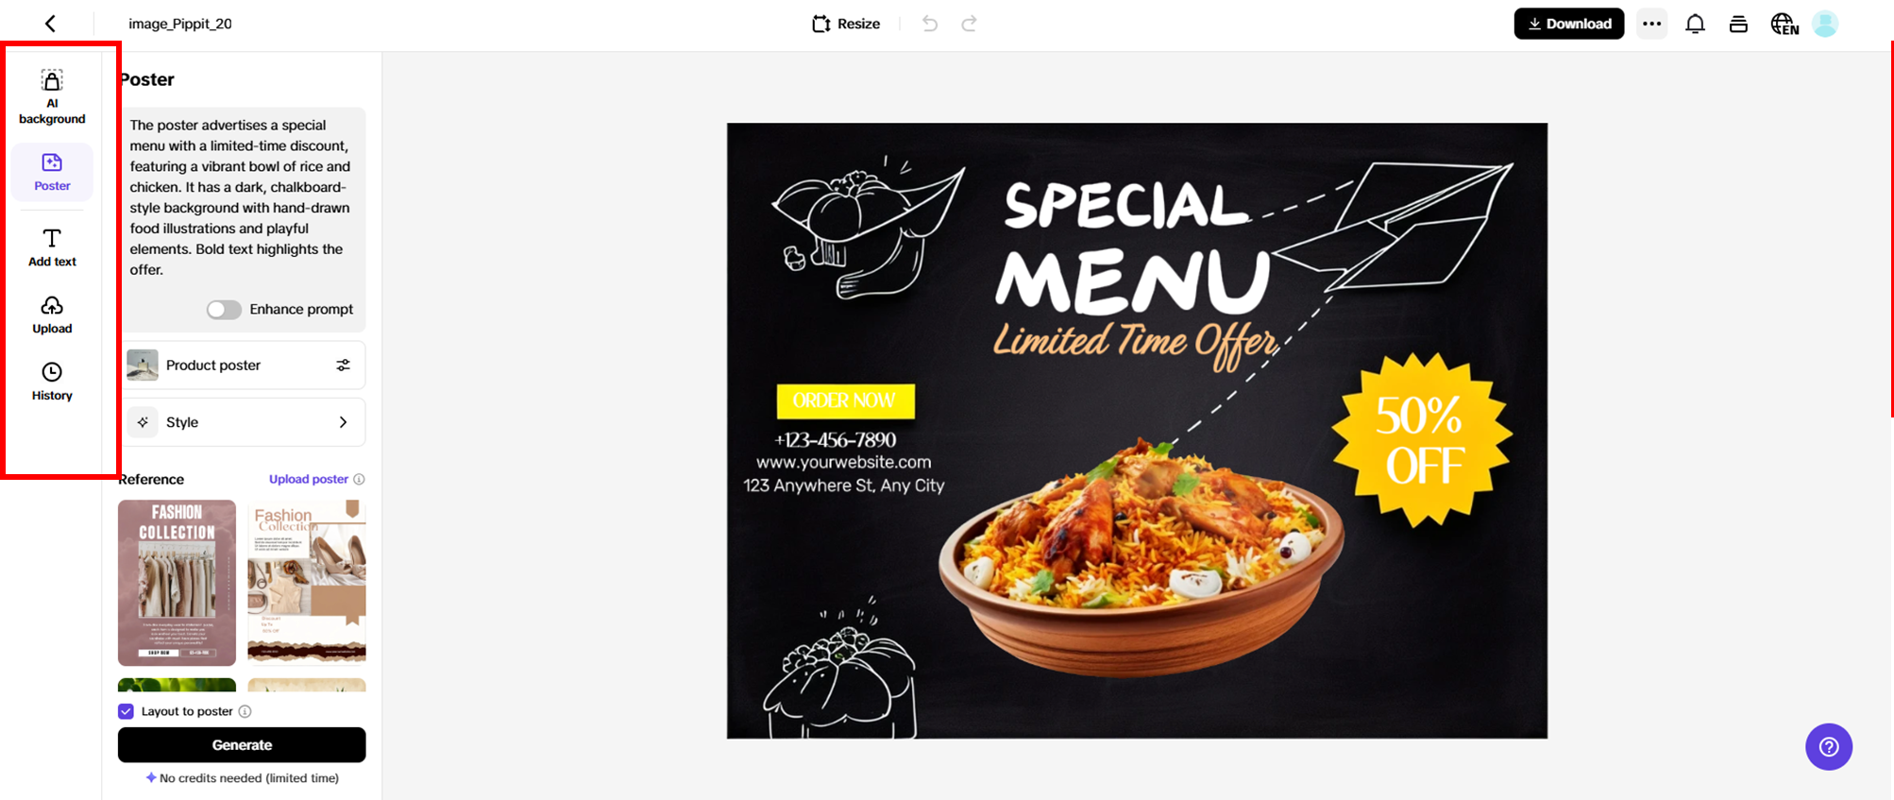
Task: Uncheck Layout to poster checkbox
Action: (126, 711)
